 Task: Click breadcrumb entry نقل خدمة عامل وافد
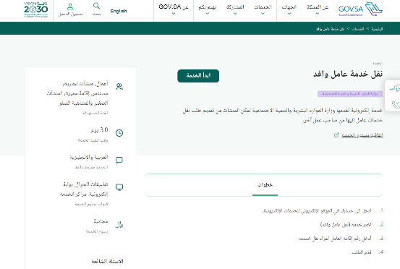pyautogui.click(x=330, y=29)
